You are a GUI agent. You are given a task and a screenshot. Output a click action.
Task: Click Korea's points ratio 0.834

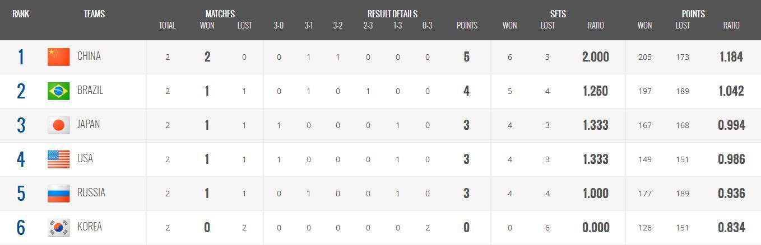tap(731, 227)
